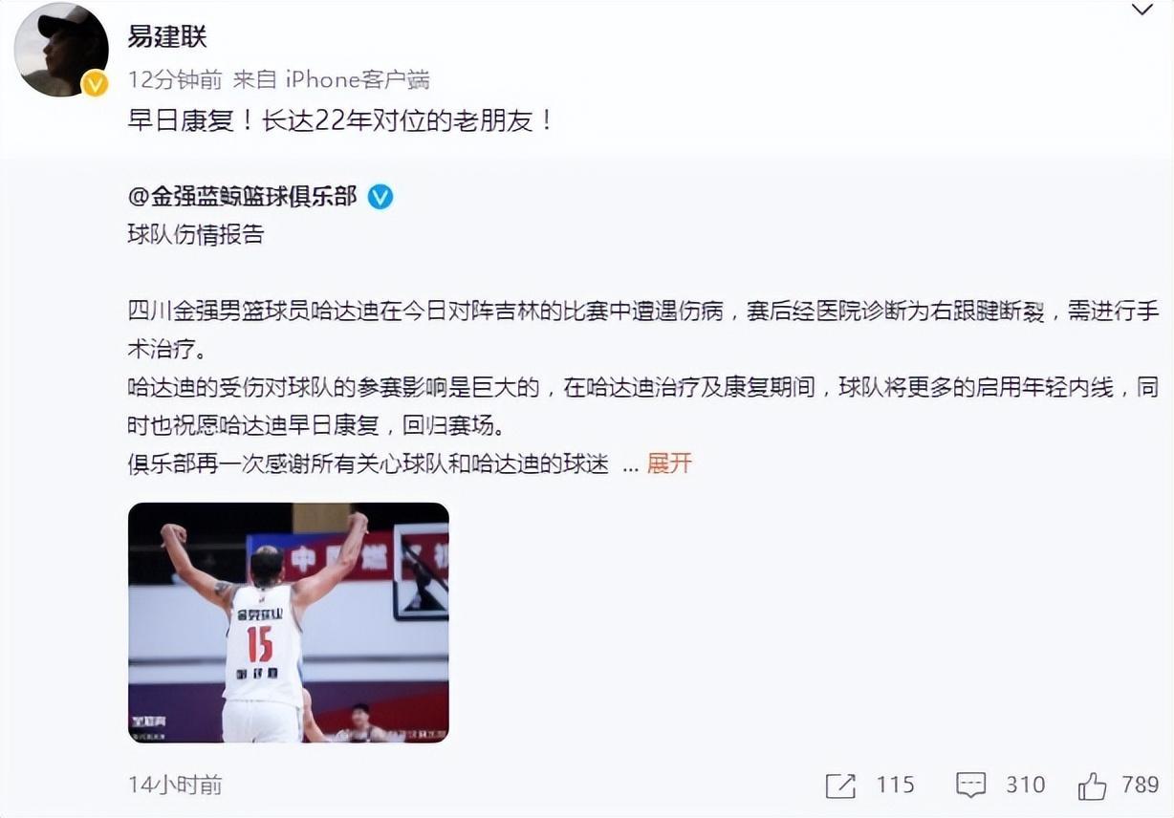
Task: Open the number 15 jersey photo
Action: [x=289, y=622]
